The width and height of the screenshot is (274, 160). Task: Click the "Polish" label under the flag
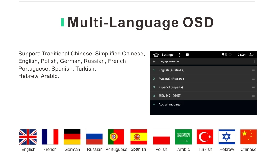161,149
